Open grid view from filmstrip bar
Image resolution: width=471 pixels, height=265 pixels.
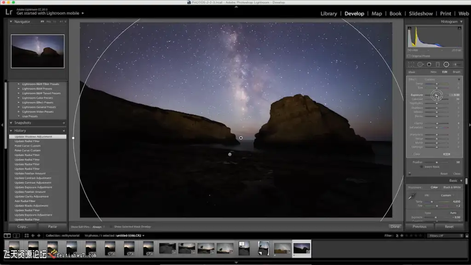(26, 236)
